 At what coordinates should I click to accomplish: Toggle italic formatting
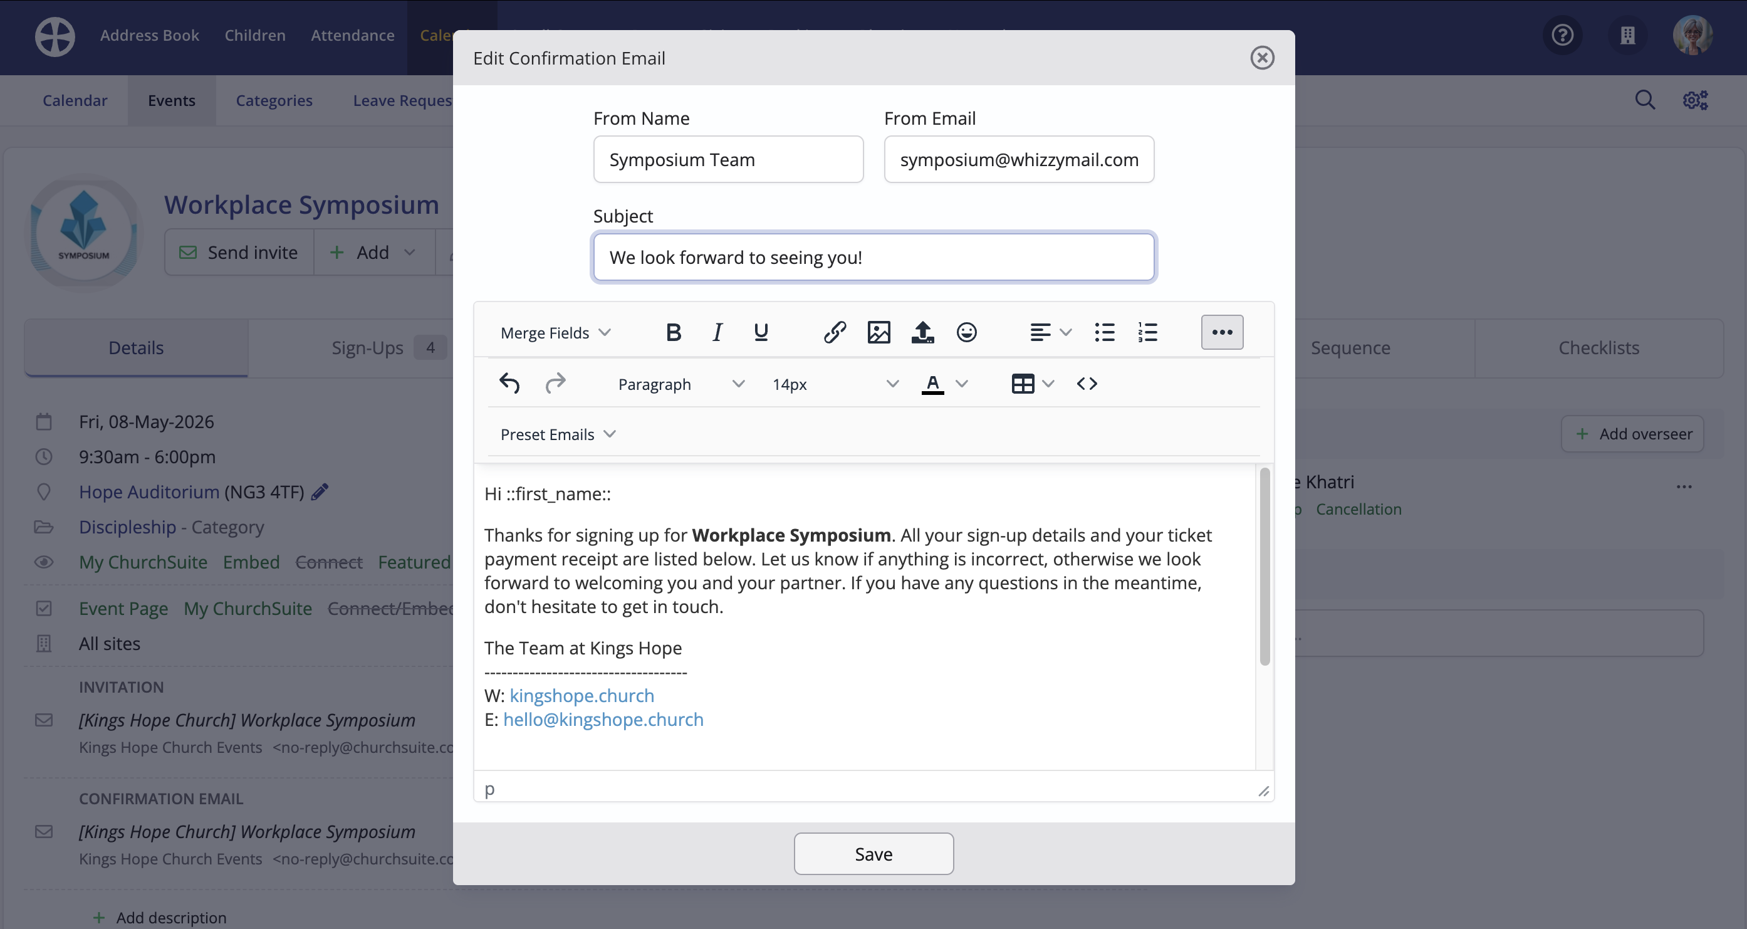[717, 332]
